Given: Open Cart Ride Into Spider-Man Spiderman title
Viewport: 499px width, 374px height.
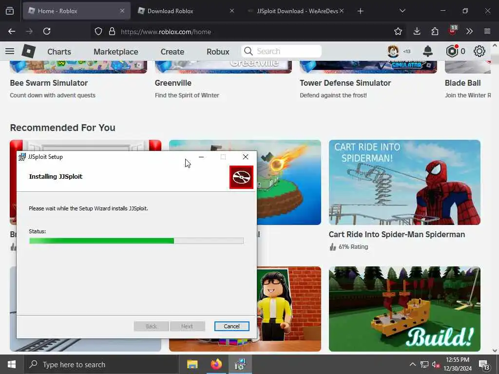Looking at the screenshot, I should (397, 234).
